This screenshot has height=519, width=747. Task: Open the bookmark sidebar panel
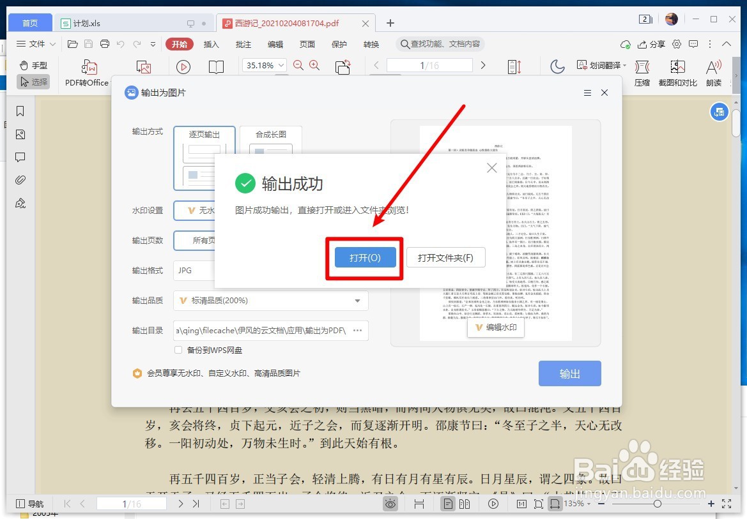pyautogui.click(x=20, y=111)
